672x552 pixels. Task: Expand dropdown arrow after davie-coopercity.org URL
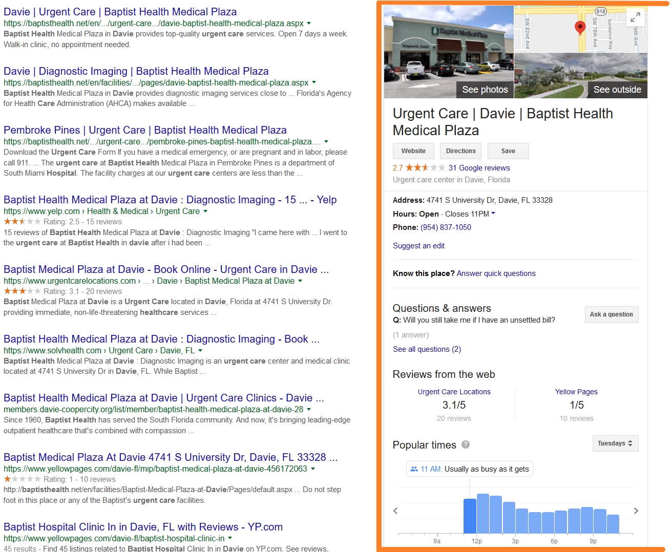coord(309,410)
